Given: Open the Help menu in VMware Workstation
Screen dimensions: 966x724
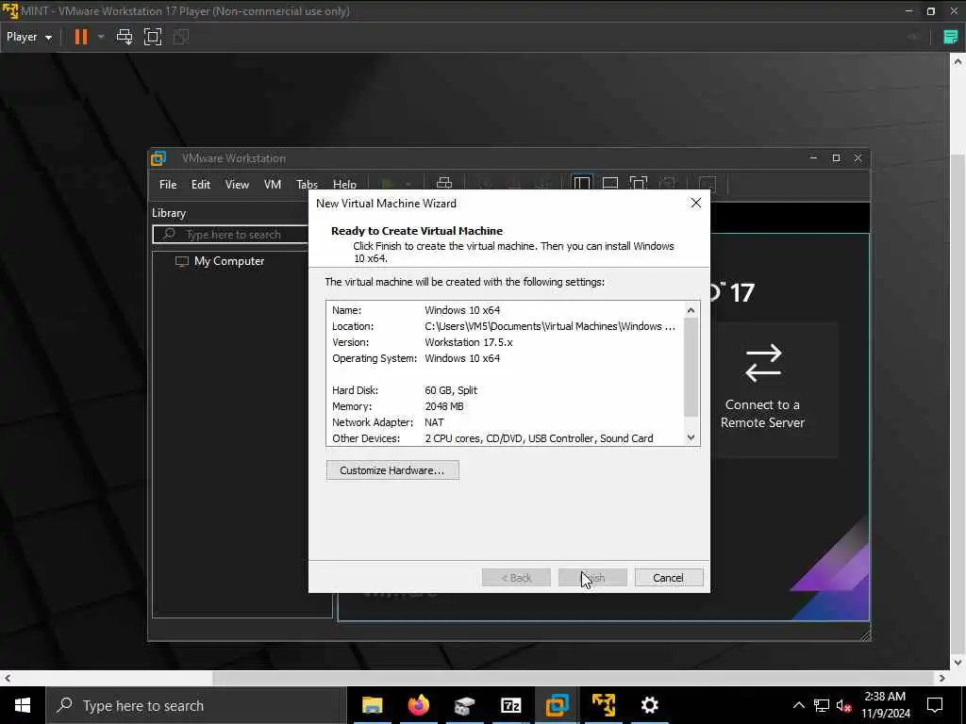Looking at the screenshot, I should 344,184.
